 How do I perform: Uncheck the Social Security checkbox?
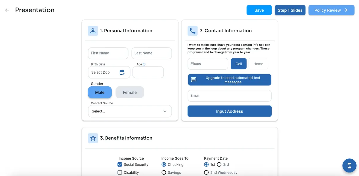pyautogui.click(x=120, y=164)
